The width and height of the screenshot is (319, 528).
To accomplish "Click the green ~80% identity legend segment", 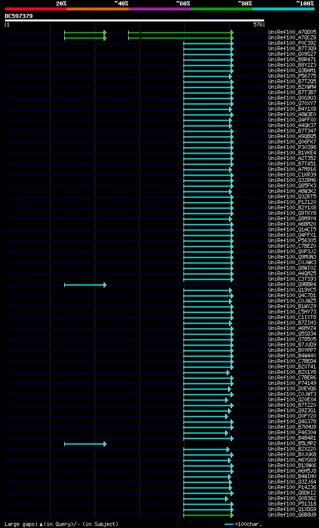I will pyautogui.click(x=221, y=9).
